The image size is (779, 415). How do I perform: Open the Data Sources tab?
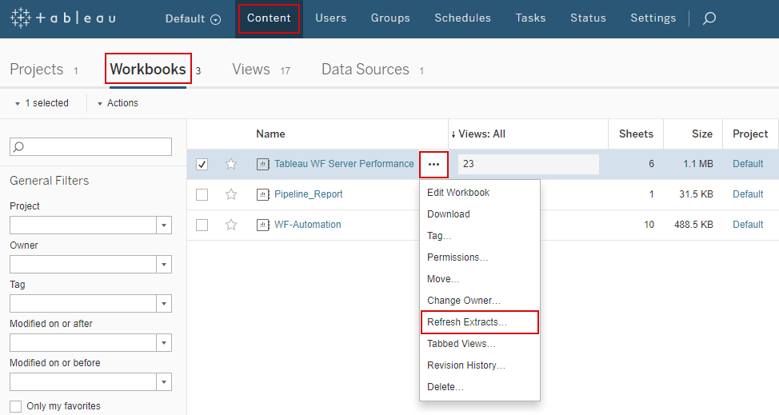point(366,70)
